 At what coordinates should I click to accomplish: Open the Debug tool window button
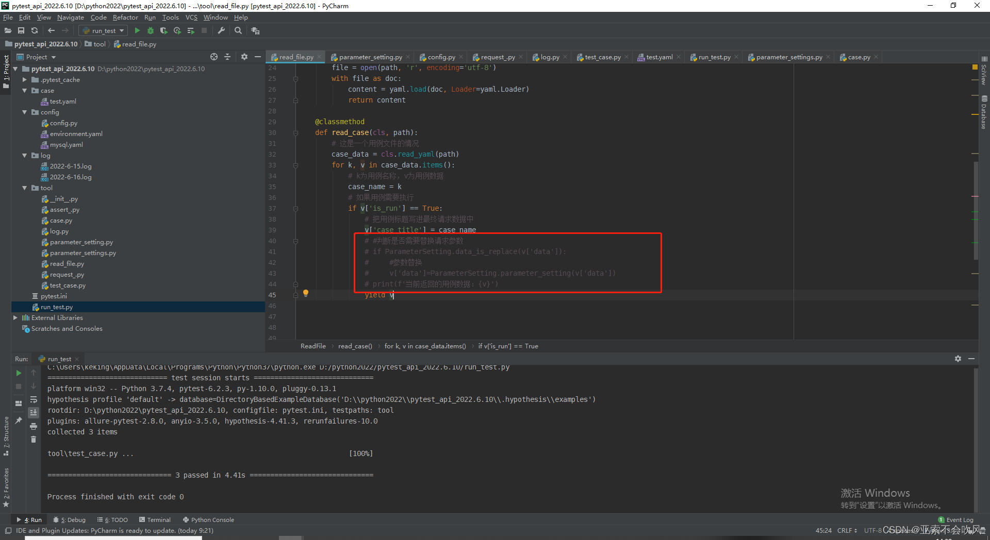(70, 520)
